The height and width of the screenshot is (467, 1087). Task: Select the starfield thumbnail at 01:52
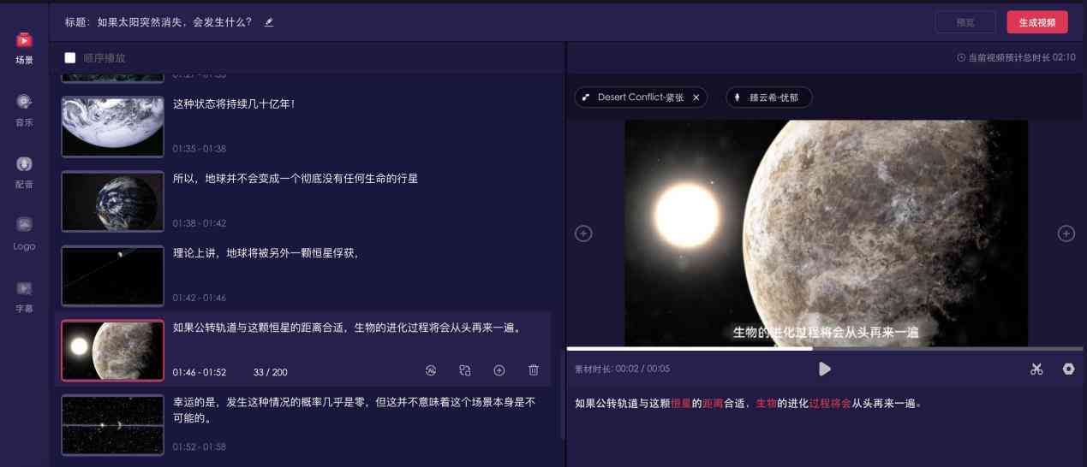click(x=112, y=425)
